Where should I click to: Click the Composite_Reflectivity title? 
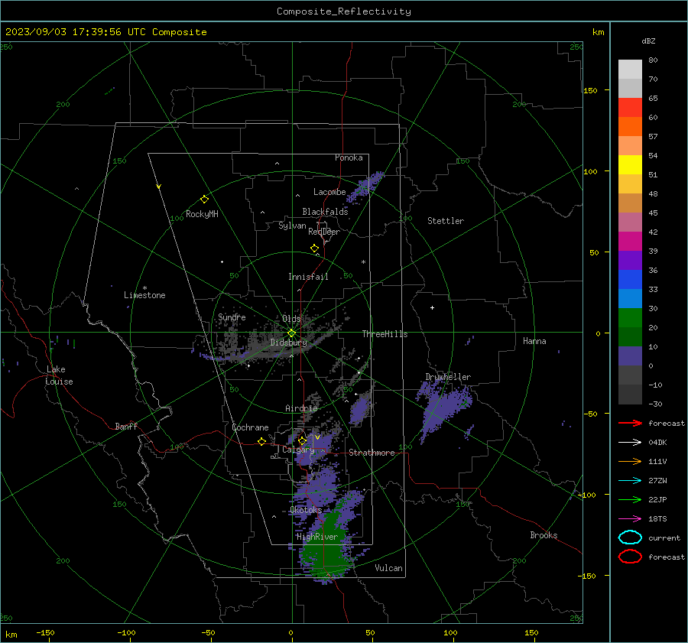coord(344,11)
